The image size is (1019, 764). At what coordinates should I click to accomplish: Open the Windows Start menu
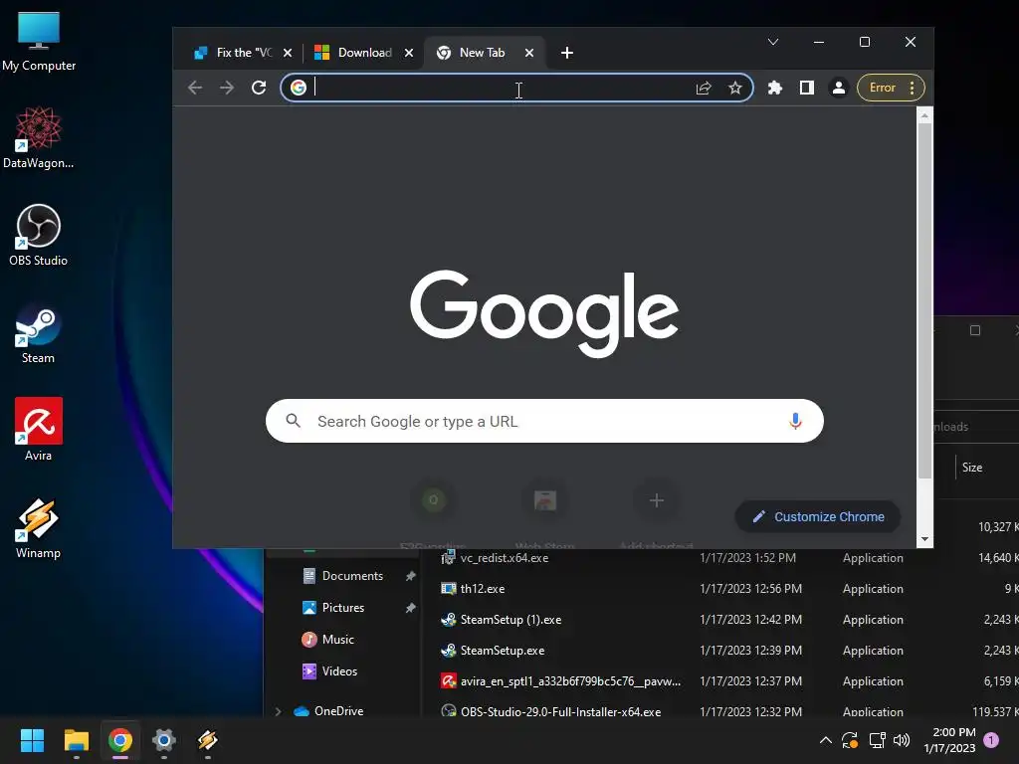tap(32, 740)
